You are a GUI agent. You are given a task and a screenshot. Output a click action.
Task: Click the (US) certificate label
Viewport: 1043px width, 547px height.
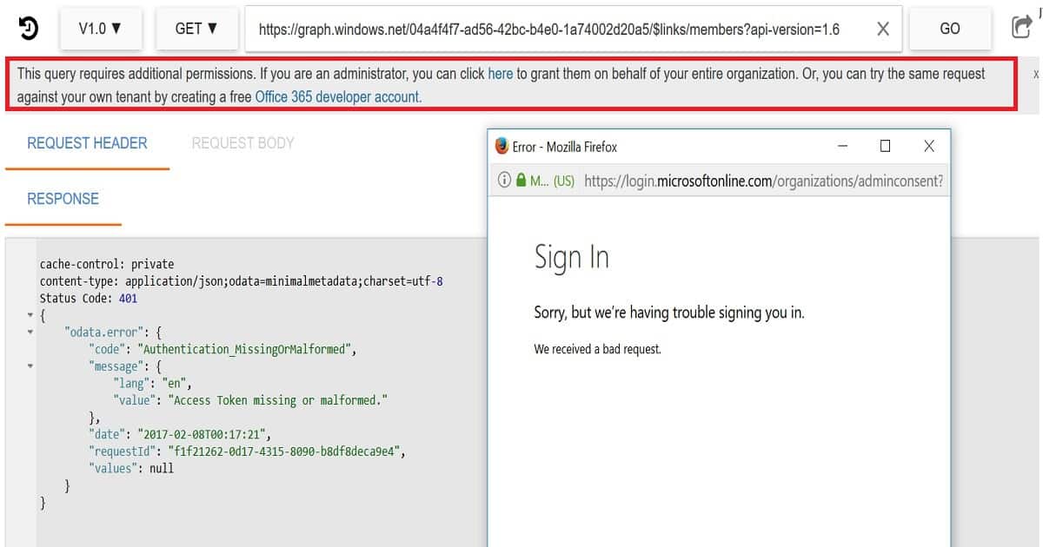click(563, 181)
